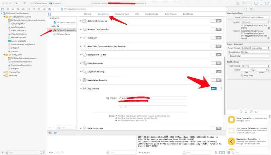Switch to the General tab
Image resolution: width=271 pixels, height=155 pixels.
tap(88, 14)
